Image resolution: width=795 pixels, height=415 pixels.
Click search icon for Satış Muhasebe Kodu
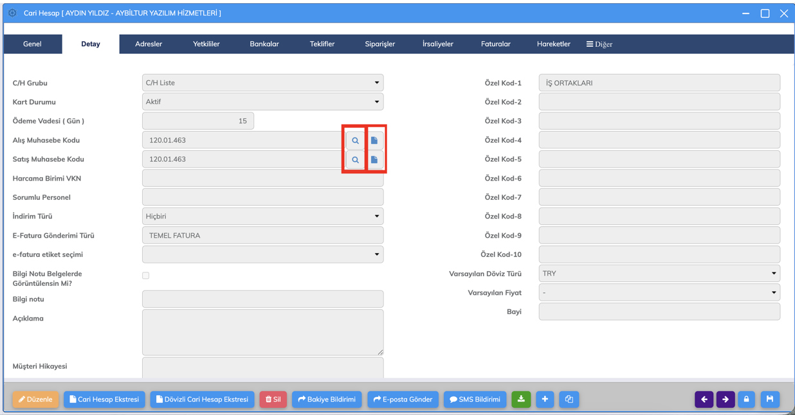tap(355, 159)
